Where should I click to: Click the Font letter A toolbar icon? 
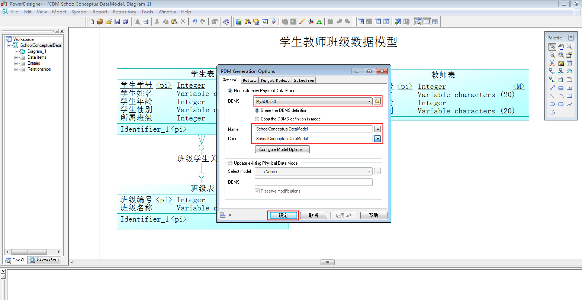click(x=319, y=22)
